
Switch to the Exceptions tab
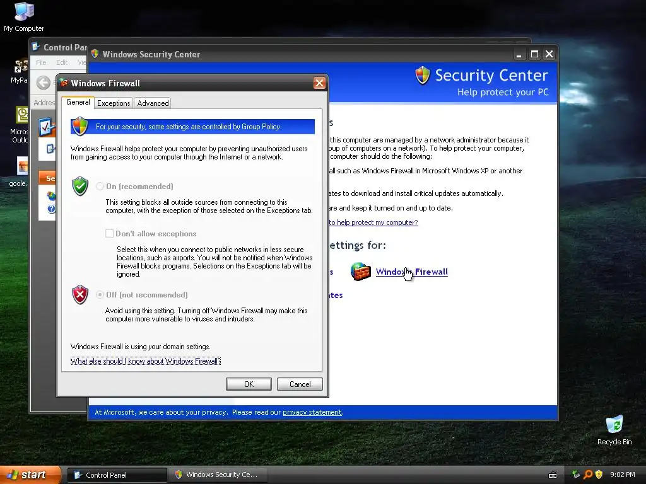(114, 103)
